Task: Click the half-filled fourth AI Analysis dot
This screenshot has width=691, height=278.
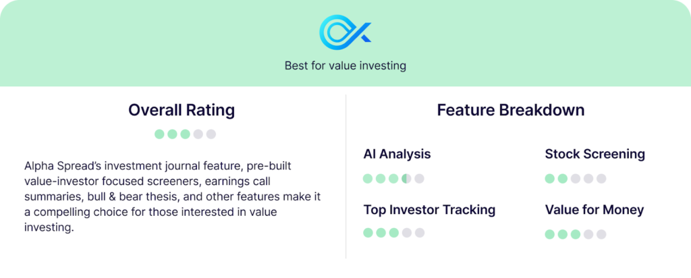Action: [x=406, y=178]
